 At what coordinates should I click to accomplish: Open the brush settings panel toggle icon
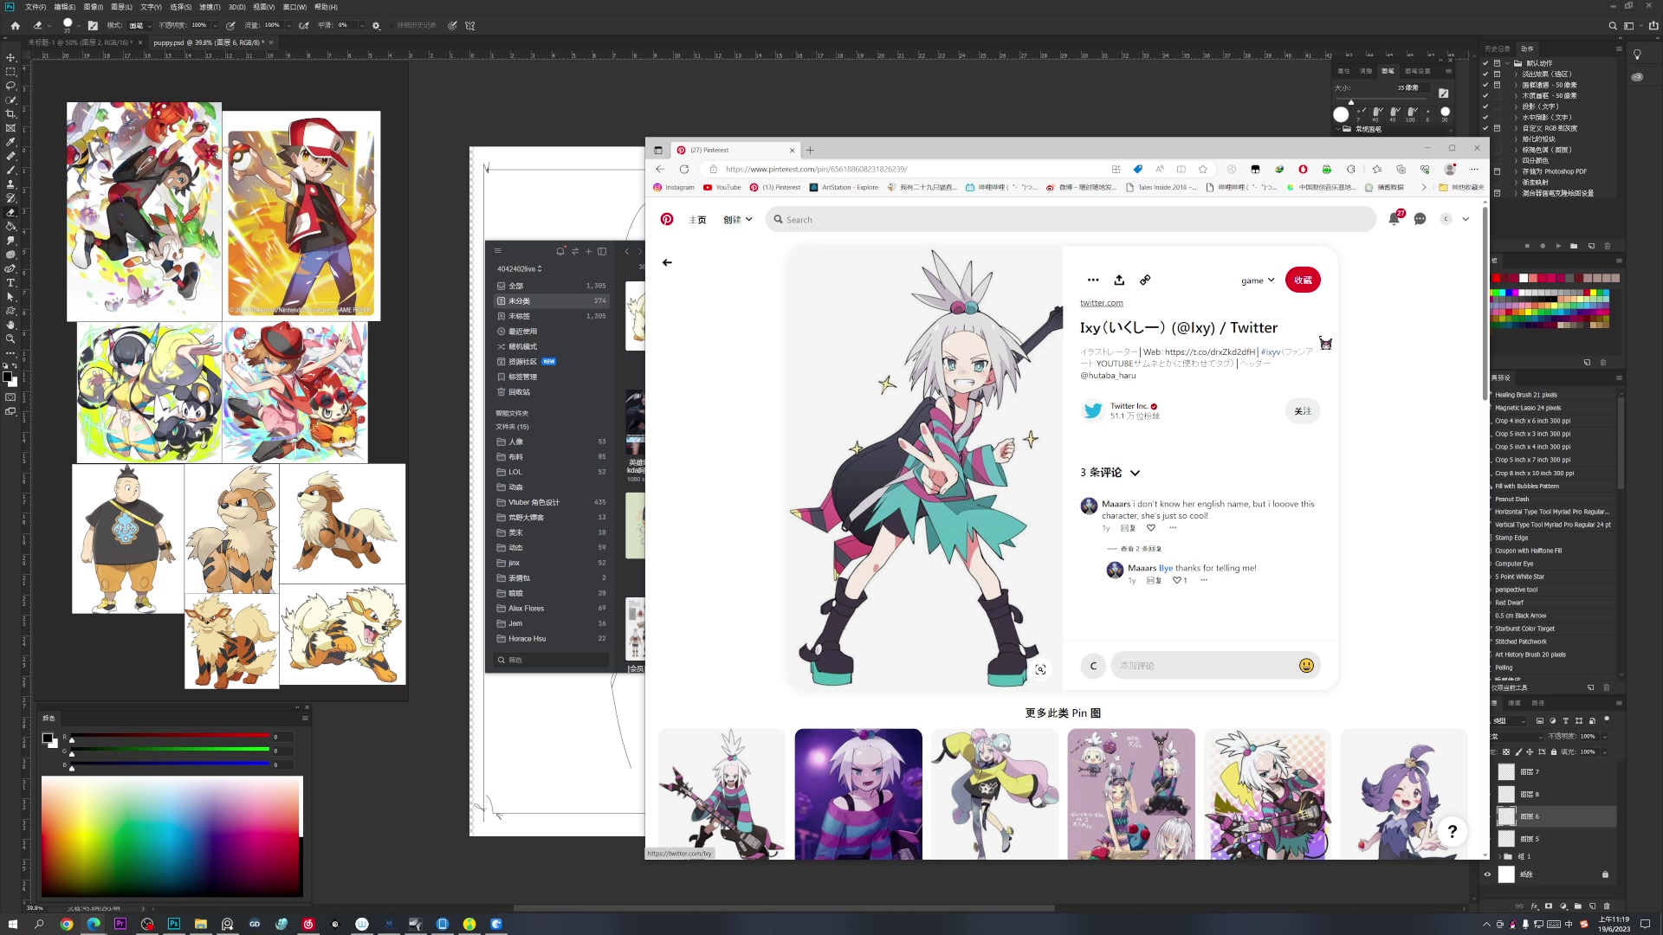[x=93, y=26]
